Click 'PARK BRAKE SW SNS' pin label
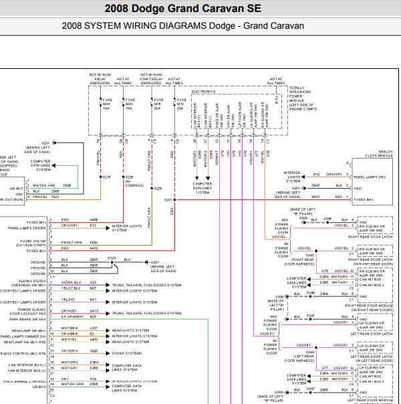 click(x=27, y=320)
